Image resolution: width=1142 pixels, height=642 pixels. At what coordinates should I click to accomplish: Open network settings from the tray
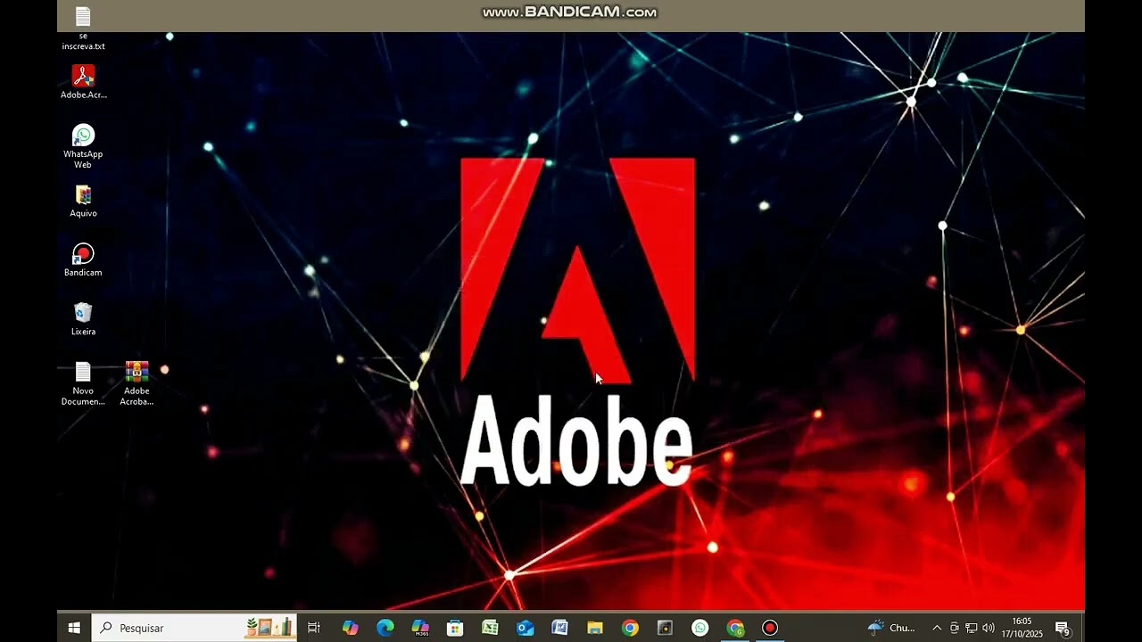[971, 628]
